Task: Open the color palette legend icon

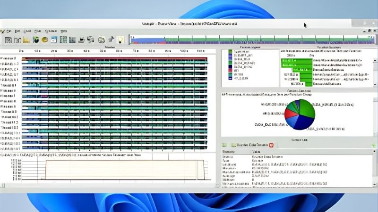Action: [102, 40]
